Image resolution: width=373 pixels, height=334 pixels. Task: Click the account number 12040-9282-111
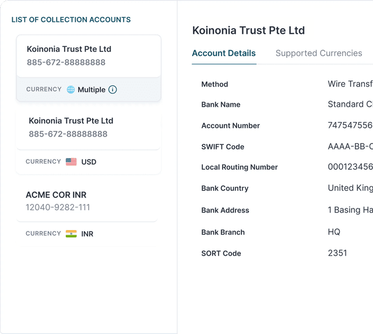coord(58,207)
